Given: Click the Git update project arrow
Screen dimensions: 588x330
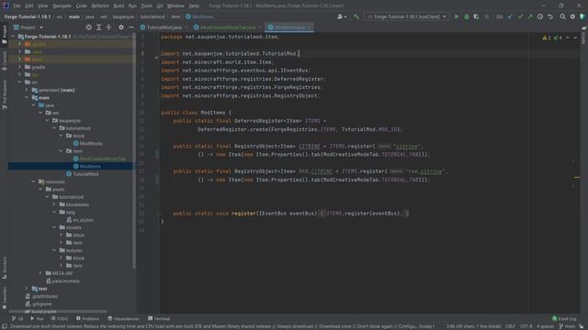Looking at the screenshot, I should click(x=510, y=16).
